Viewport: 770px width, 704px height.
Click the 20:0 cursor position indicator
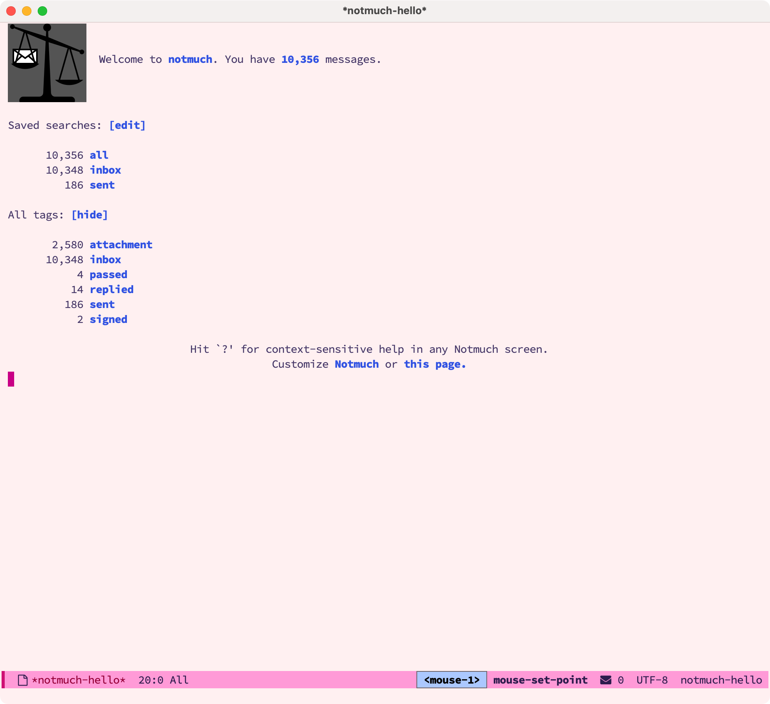pos(151,680)
